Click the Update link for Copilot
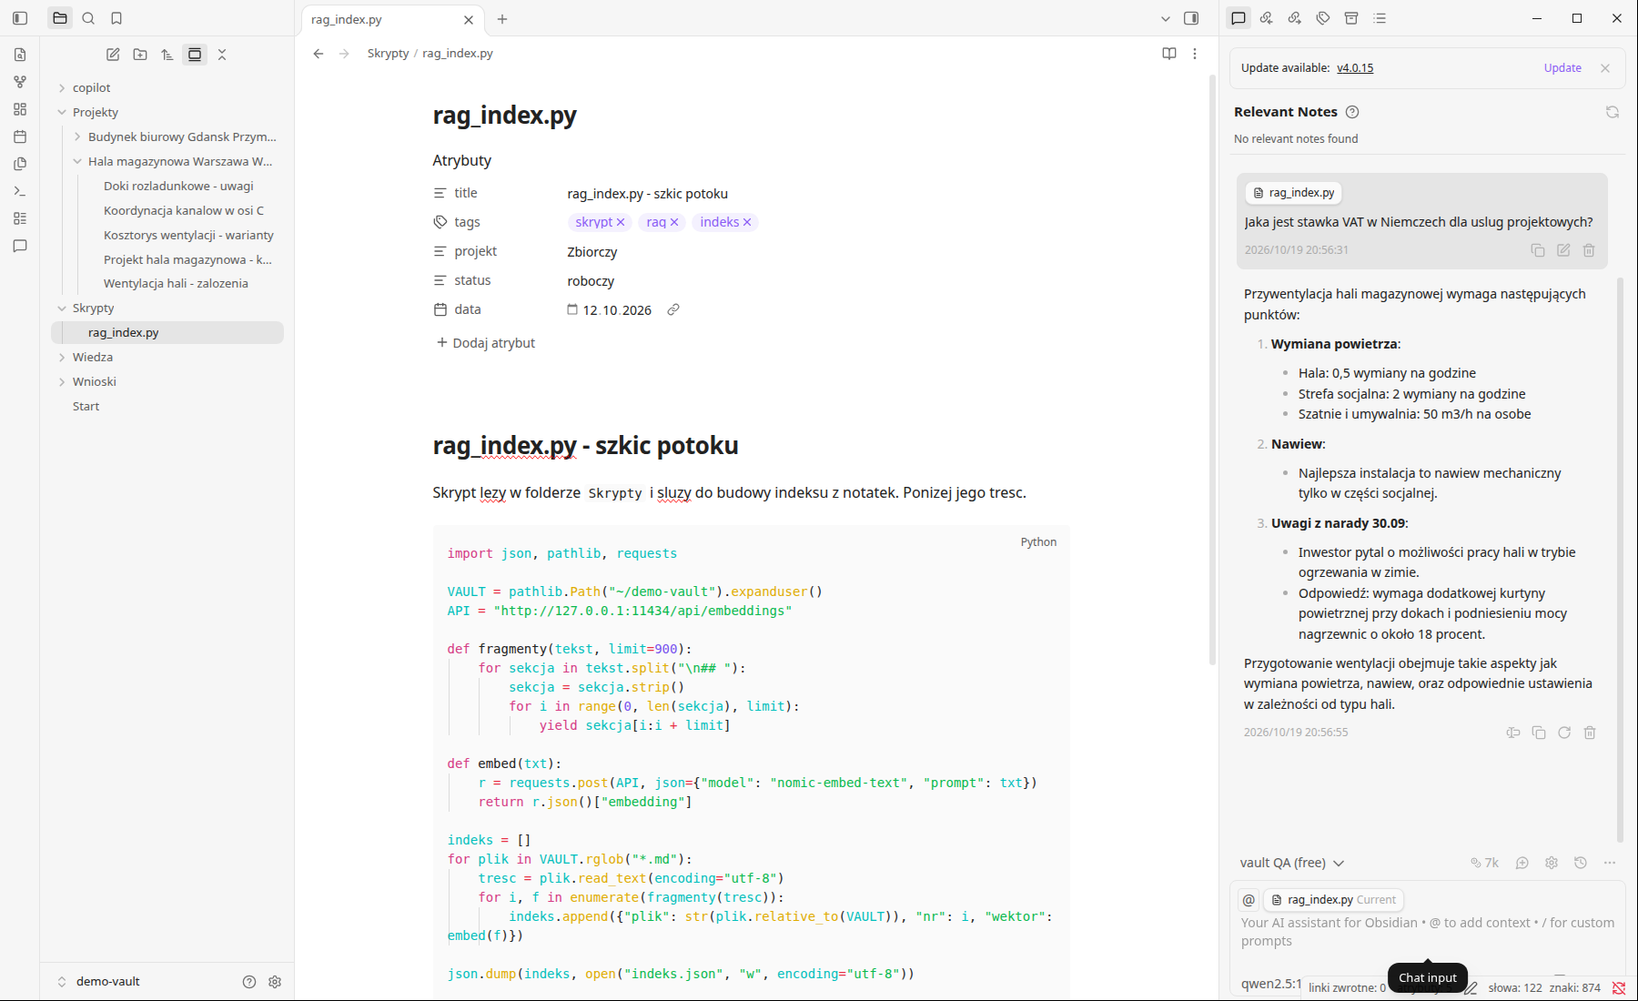1638x1001 pixels. tap(1562, 68)
